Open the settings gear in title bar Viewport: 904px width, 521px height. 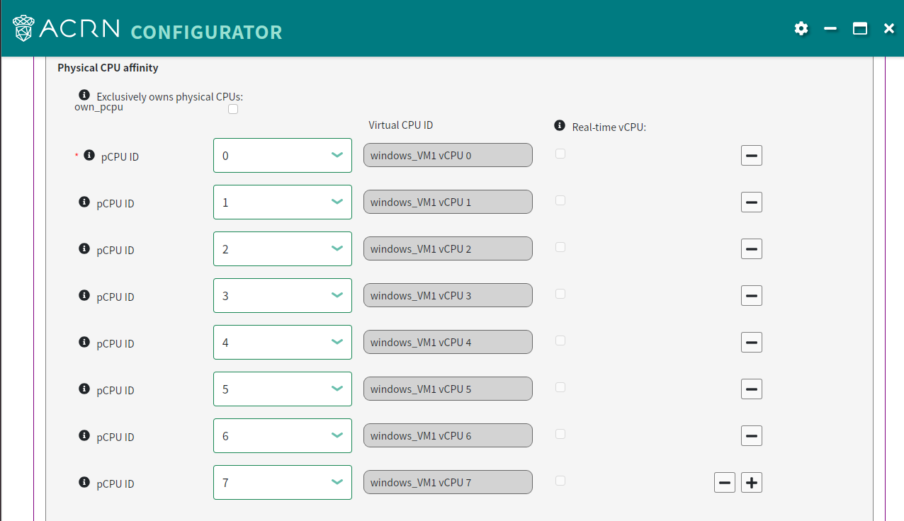(x=801, y=28)
